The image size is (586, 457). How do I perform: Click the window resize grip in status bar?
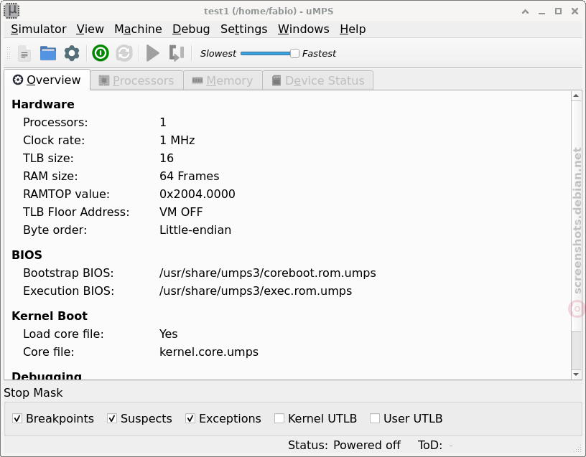point(579,450)
